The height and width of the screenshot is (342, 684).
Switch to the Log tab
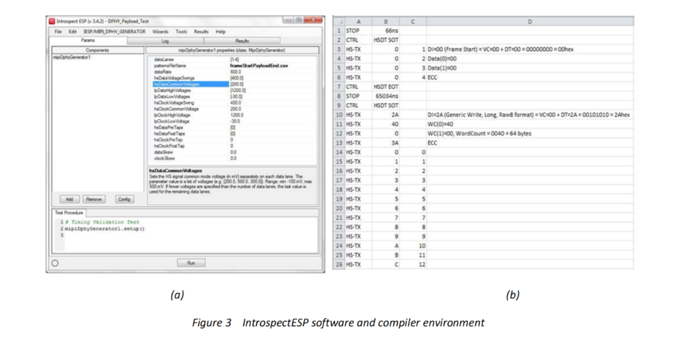point(165,41)
